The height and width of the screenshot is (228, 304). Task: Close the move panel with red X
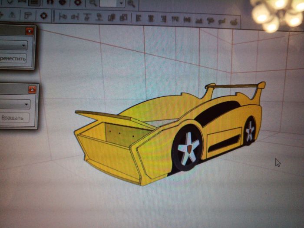point(29,31)
